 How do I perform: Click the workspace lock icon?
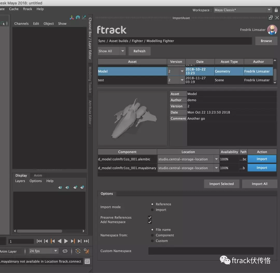[x=276, y=10]
